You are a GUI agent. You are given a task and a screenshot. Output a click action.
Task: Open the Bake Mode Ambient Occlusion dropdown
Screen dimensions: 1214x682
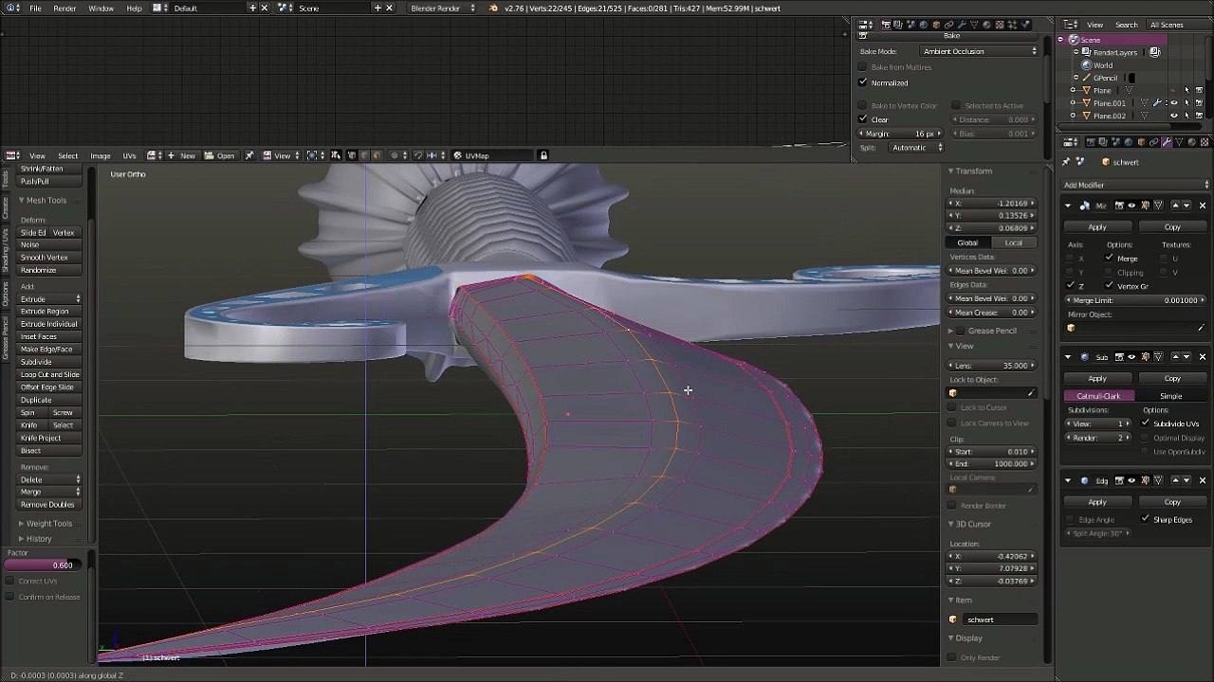(980, 51)
